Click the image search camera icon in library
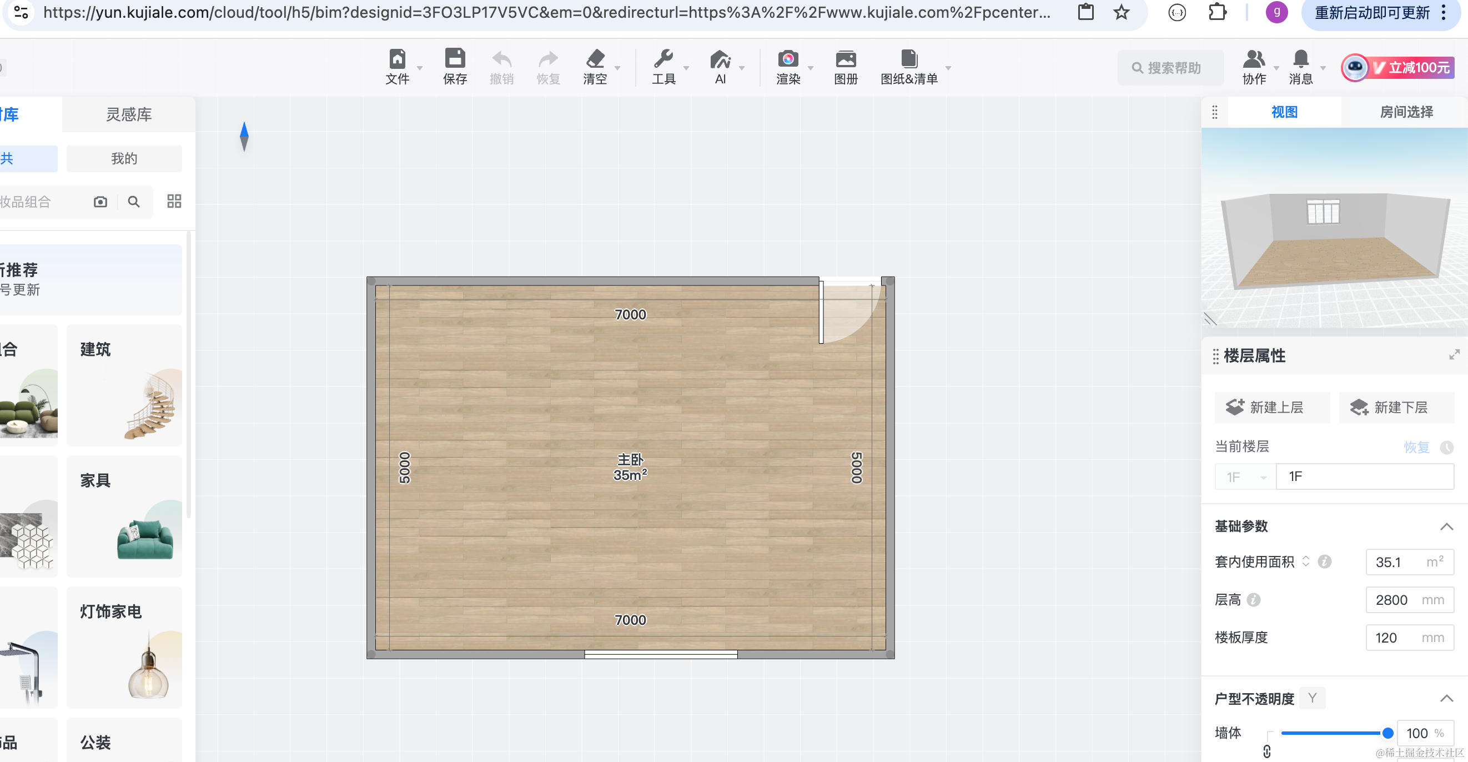 100,202
